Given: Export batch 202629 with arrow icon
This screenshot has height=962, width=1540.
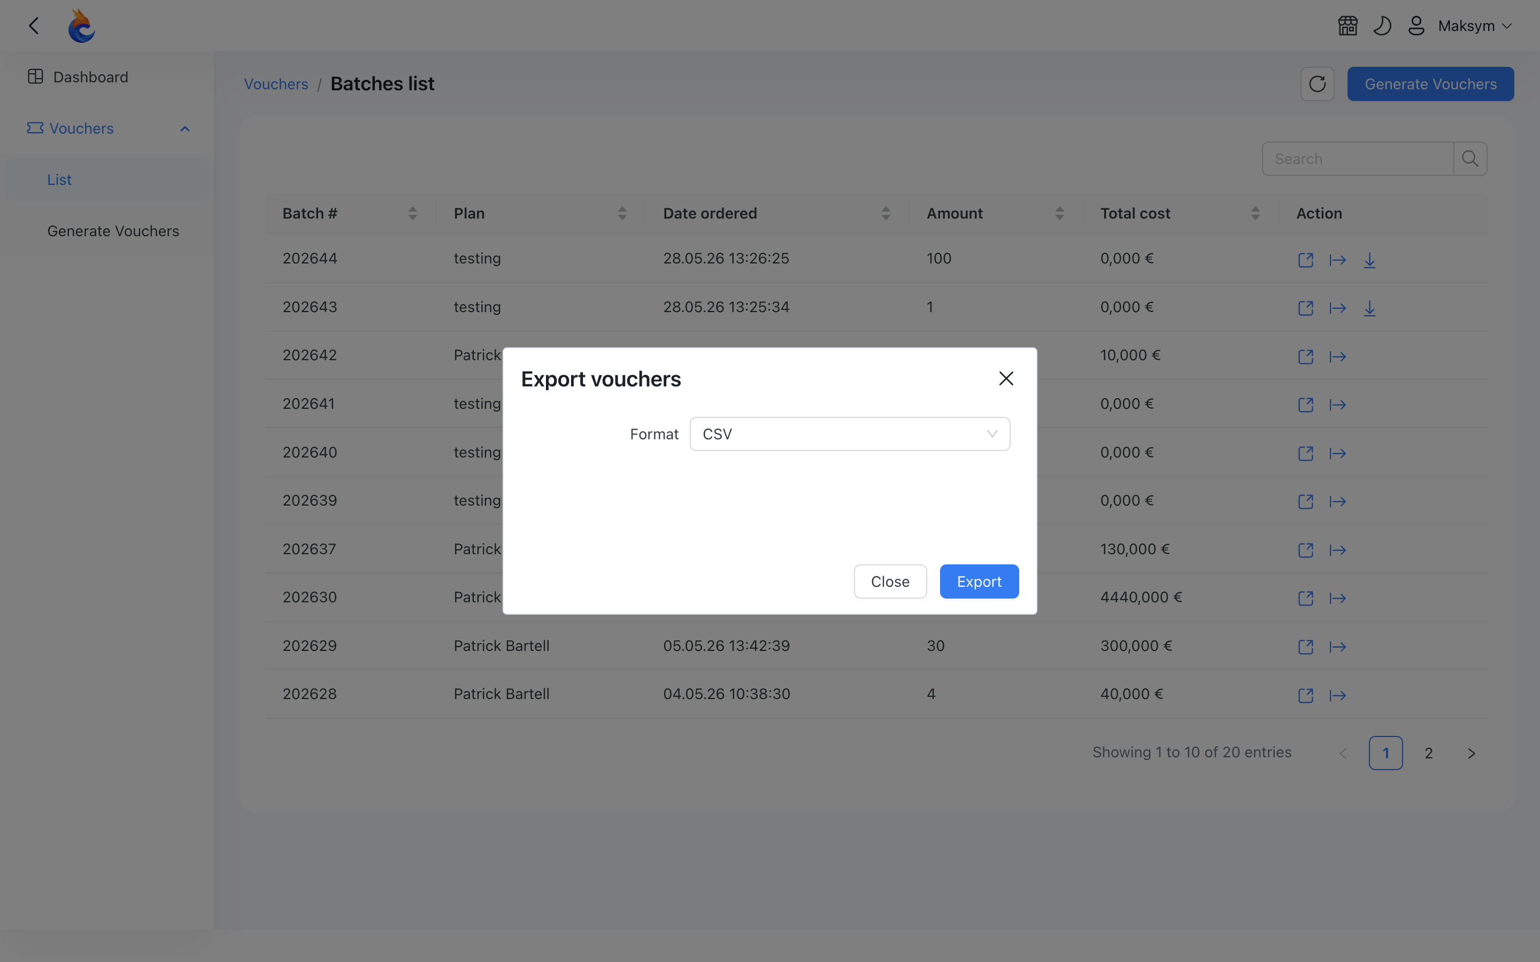Looking at the screenshot, I should pyautogui.click(x=1338, y=647).
